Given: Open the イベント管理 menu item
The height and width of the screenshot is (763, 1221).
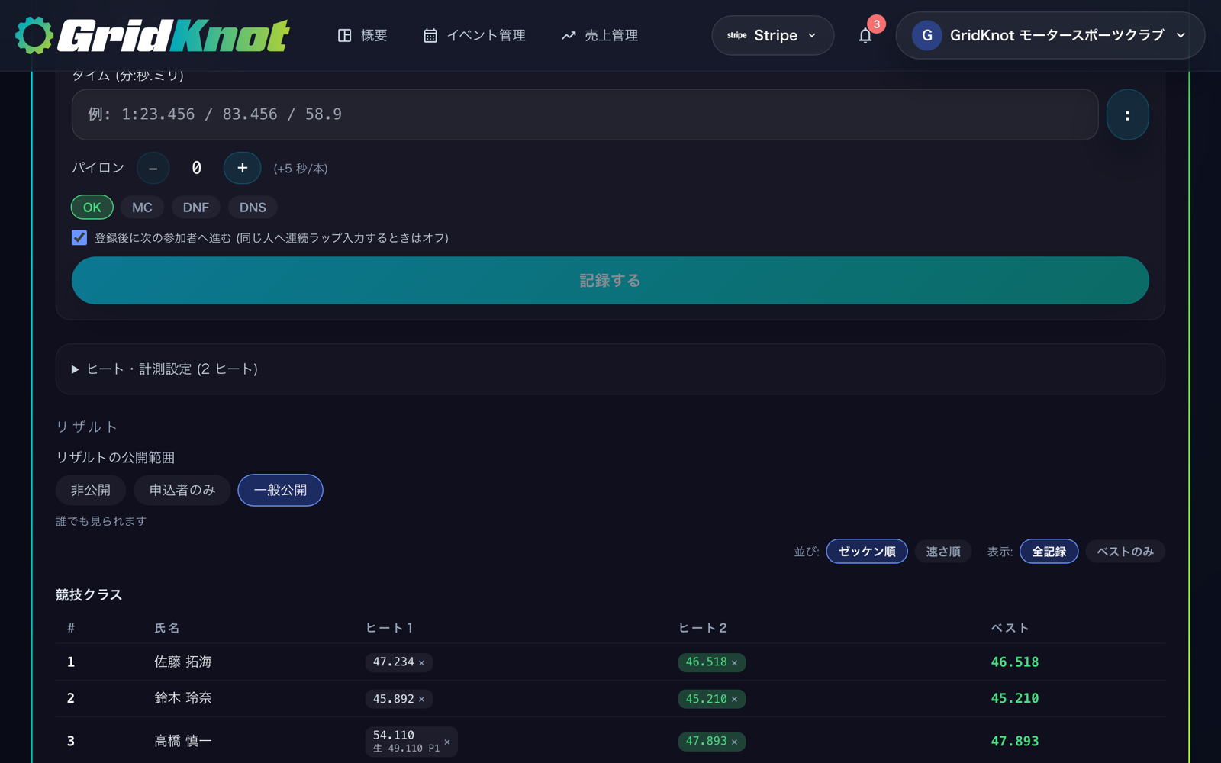Looking at the screenshot, I should point(475,35).
